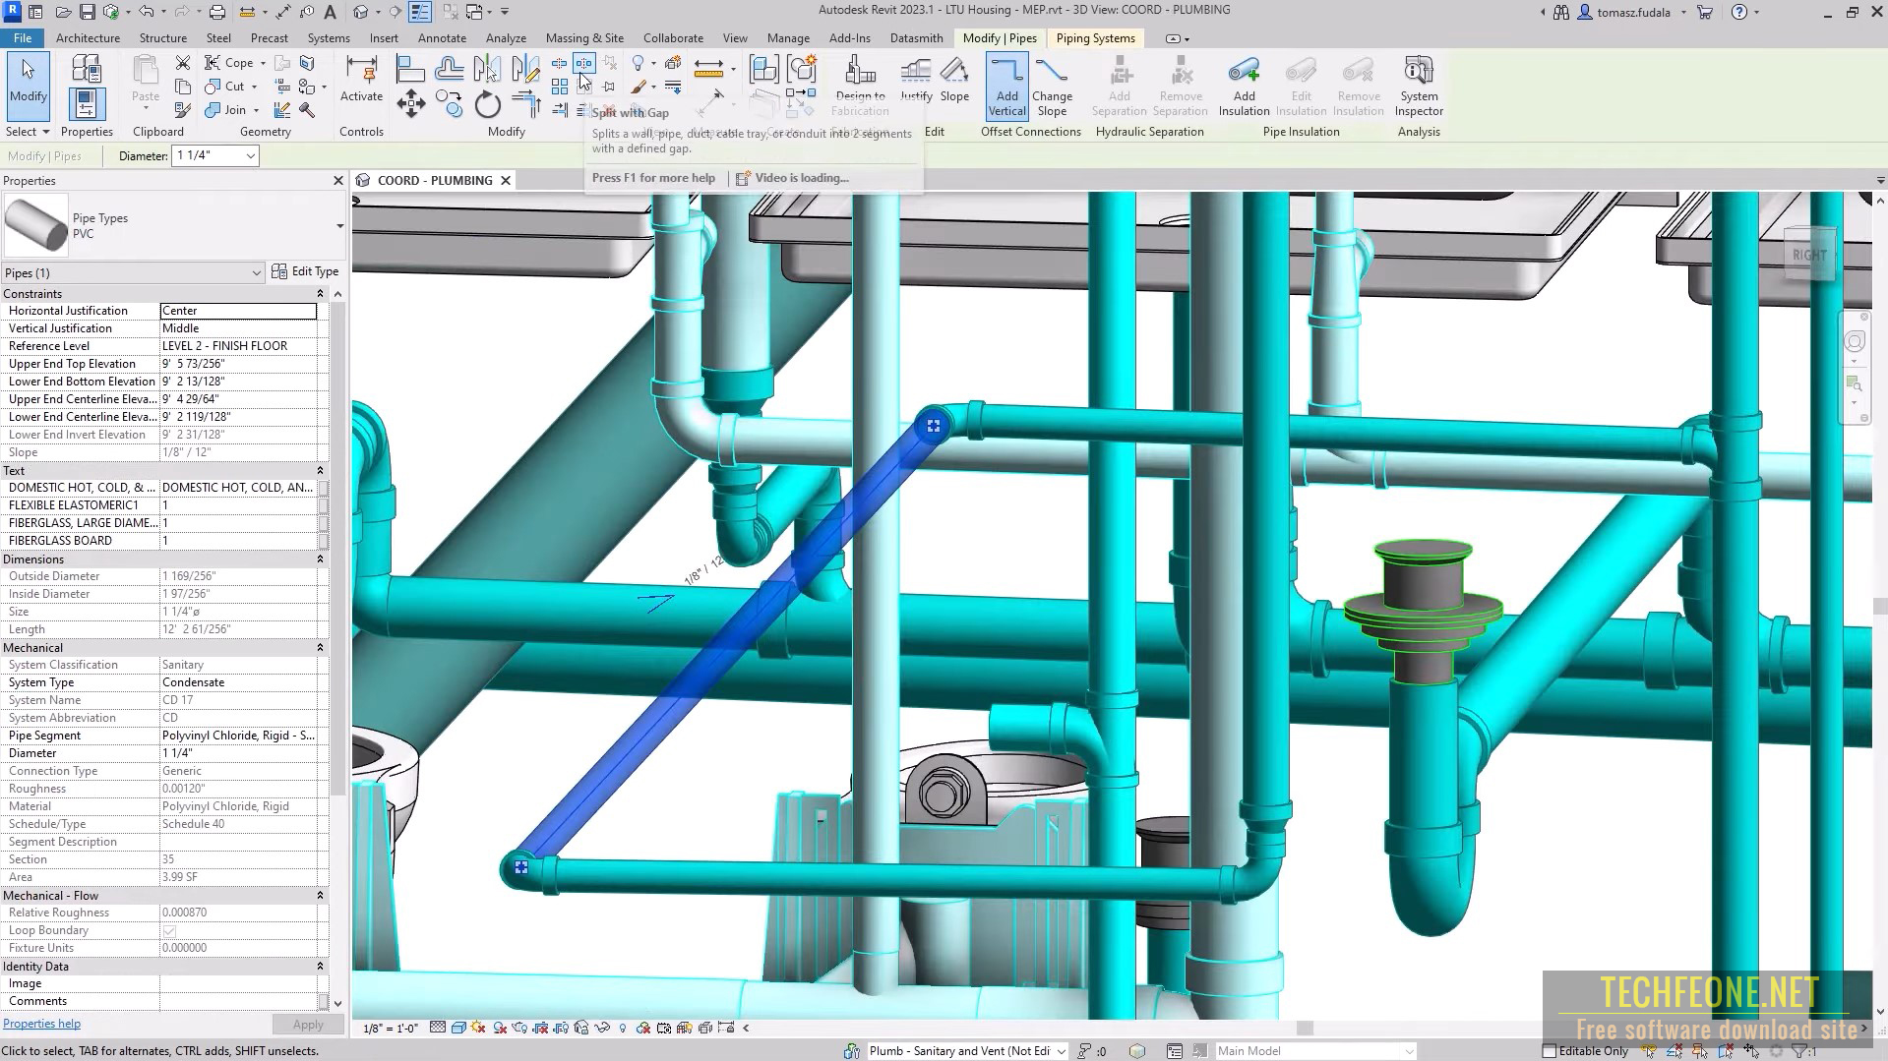Activate the Split with Gap tool

[x=583, y=65]
